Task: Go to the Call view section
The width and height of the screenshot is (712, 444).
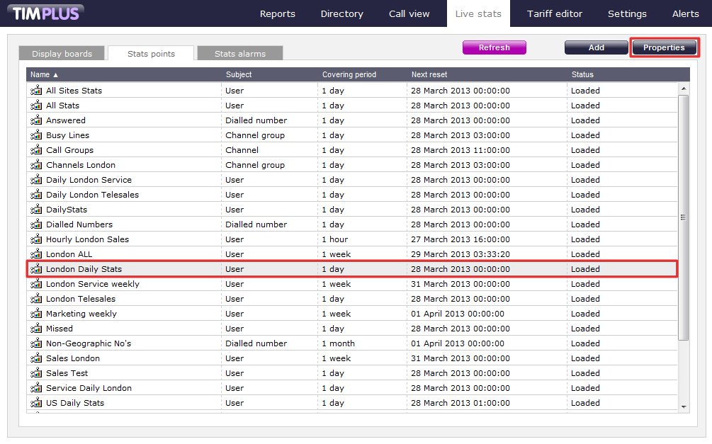Action: pos(409,13)
